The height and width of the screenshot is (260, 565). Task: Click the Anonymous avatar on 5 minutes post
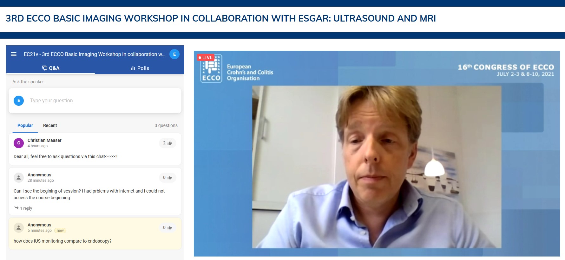(19, 228)
